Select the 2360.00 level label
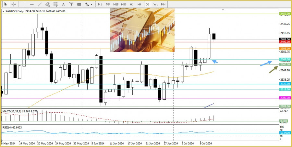This screenshot has height=147, width=292. (285, 64)
